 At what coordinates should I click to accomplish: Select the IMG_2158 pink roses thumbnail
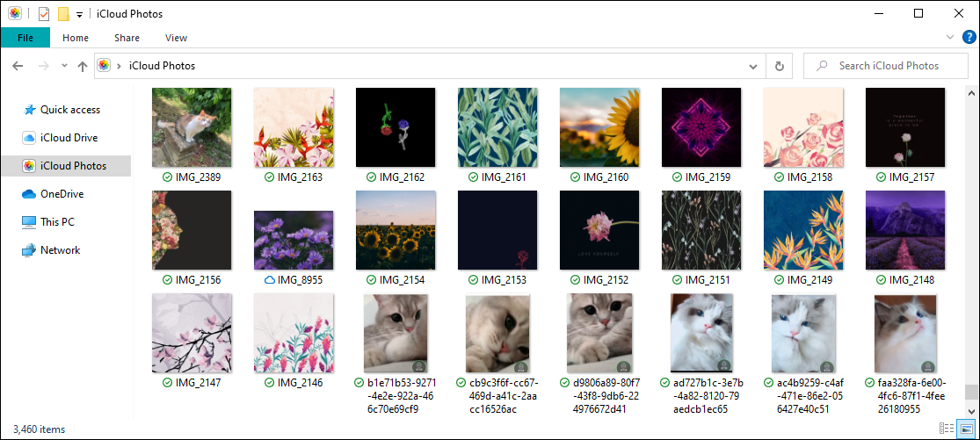[803, 127]
